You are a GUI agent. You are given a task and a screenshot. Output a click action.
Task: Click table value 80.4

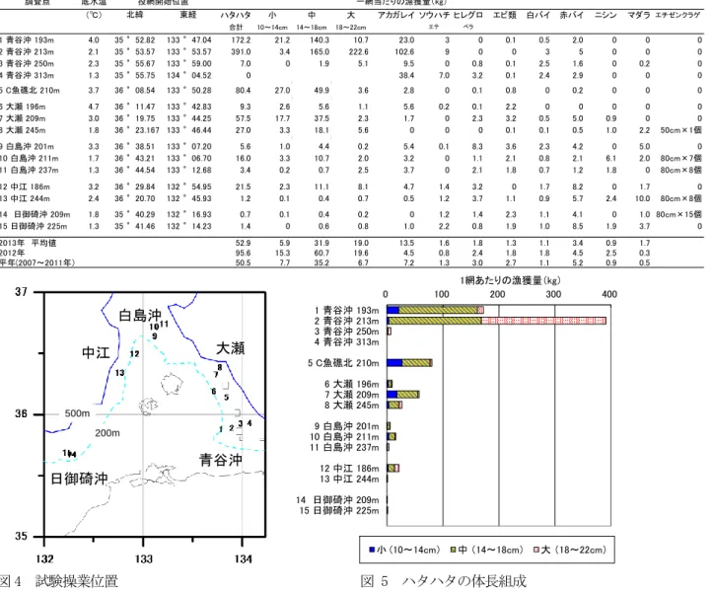point(243,91)
